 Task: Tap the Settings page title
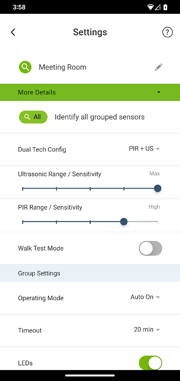90,32
